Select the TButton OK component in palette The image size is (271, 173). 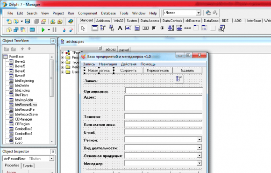pos(145,28)
